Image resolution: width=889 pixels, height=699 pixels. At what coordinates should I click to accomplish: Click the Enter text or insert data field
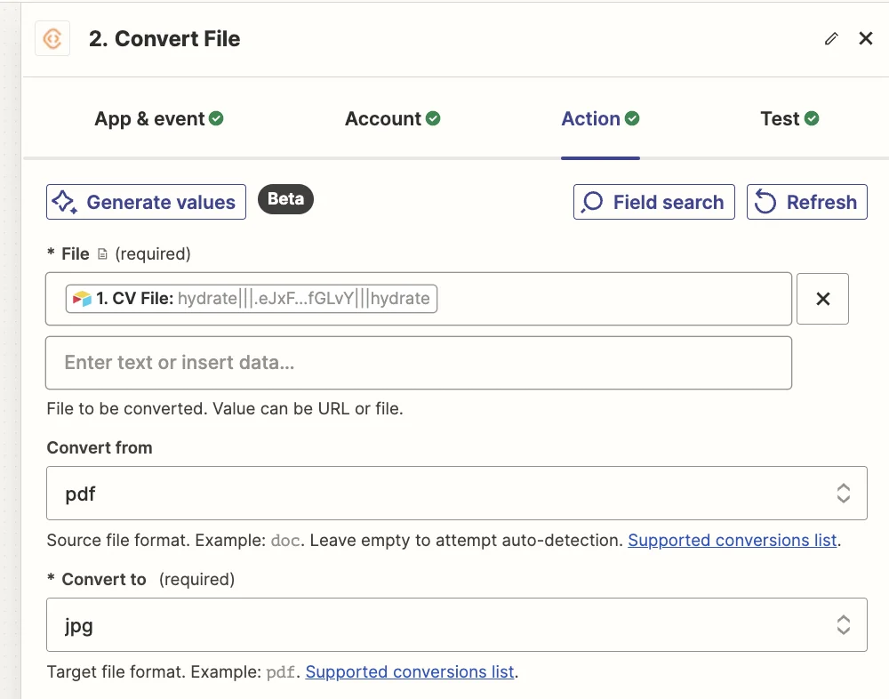[x=418, y=363]
